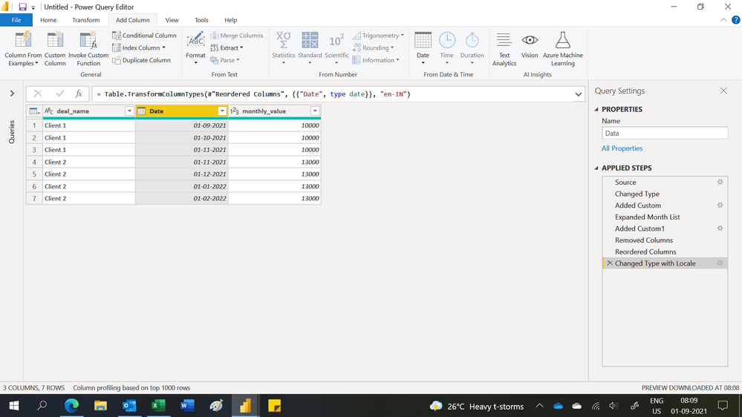Click the Duration ribbon icon
742x417 pixels.
coord(472,40)
